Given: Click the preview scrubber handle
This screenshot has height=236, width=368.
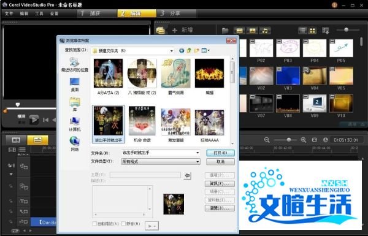Looking at the screenshot, I should (x=18, y=104).
